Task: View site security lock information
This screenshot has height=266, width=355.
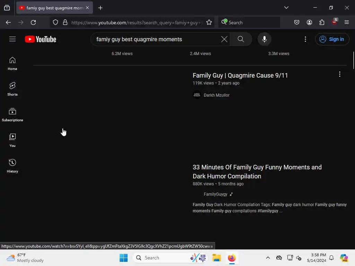Action: (65, 23)
